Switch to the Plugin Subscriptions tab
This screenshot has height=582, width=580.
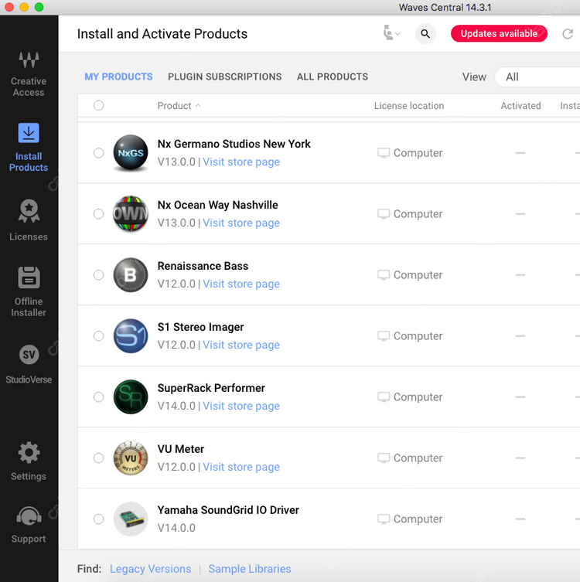[224, 77]
